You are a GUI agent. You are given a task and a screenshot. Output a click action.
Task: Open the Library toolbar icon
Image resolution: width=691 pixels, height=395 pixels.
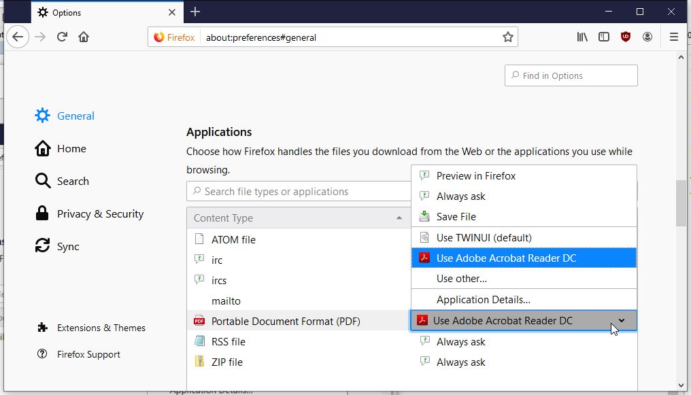582,37
